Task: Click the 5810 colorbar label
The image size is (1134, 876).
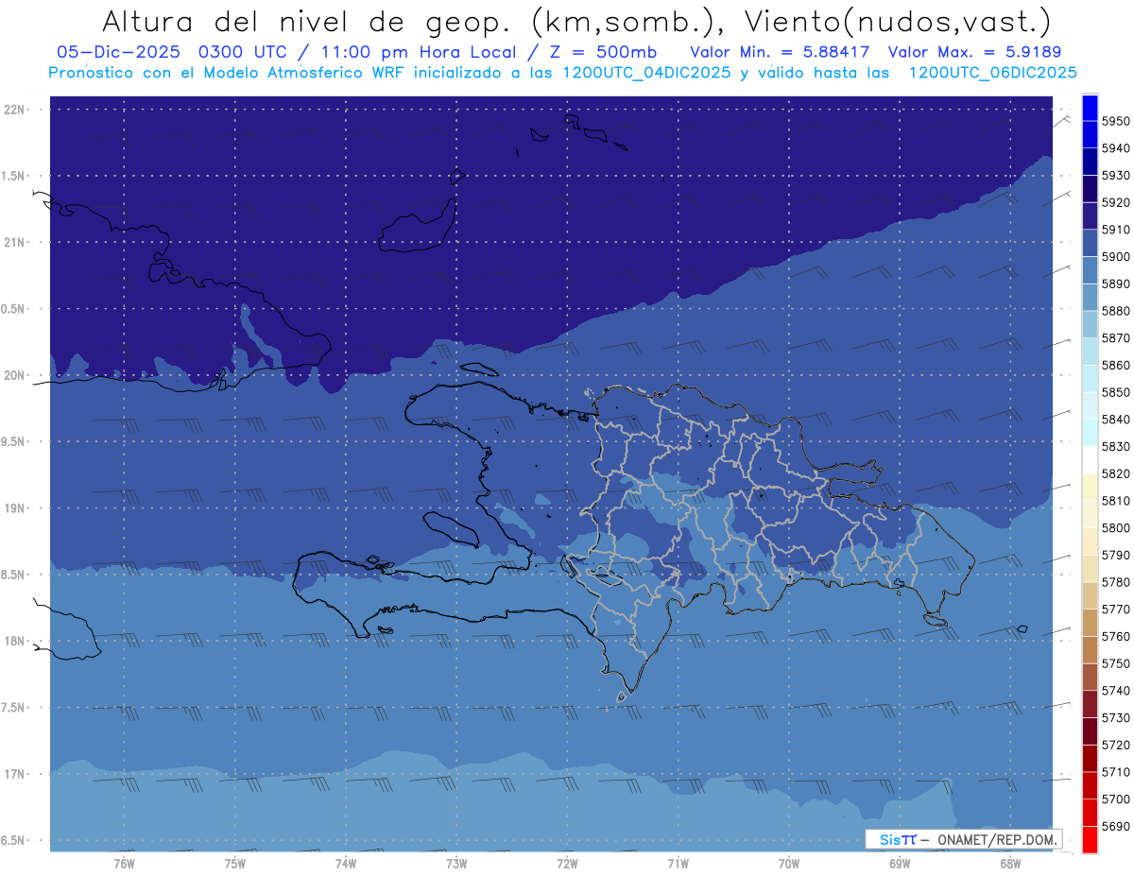Action: (1116, 501)
